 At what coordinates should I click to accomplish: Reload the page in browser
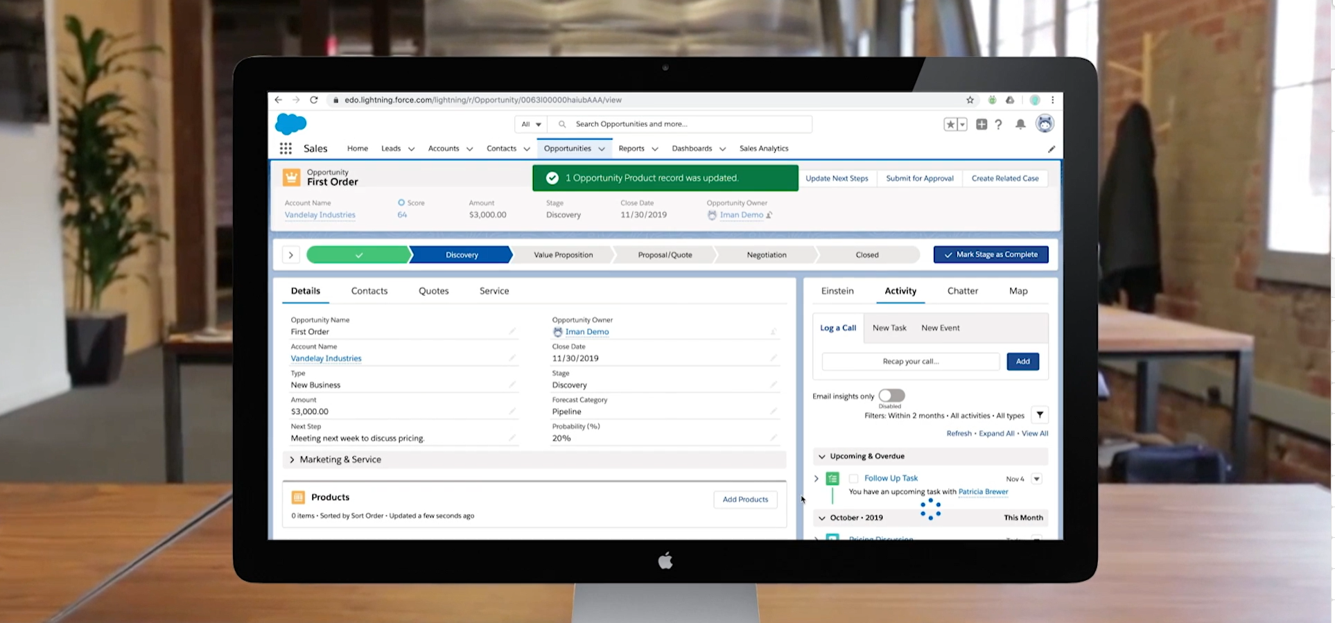click(x=314, y=100)
